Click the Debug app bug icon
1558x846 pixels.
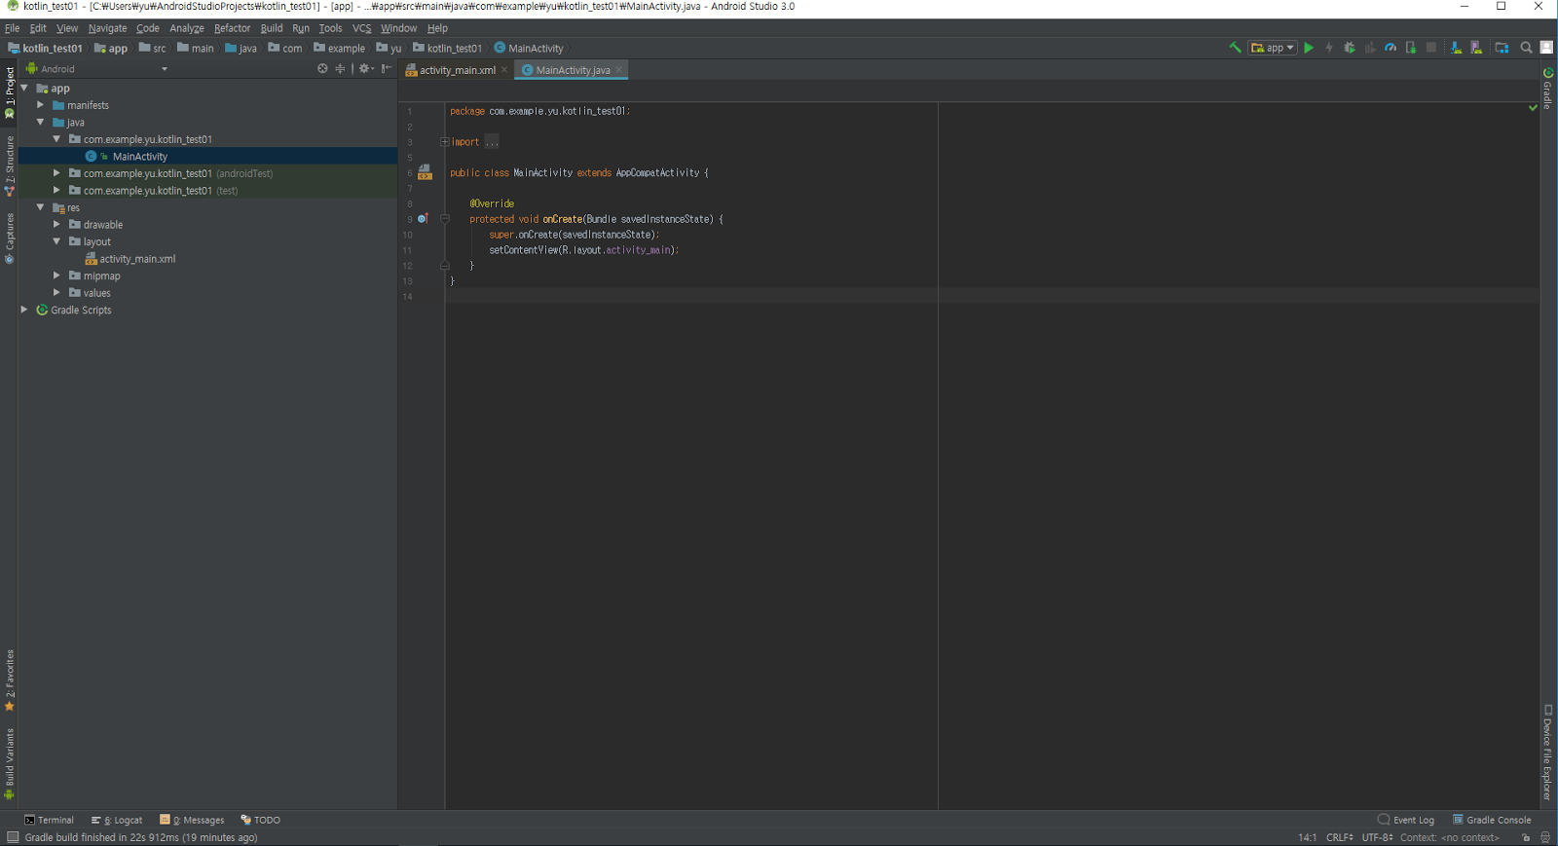[1350, 48]
